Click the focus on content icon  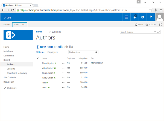point(160,25)
